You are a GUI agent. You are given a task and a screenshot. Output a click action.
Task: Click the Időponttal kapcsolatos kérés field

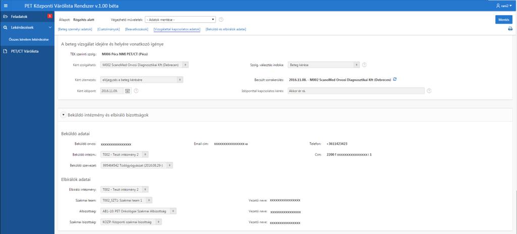pyautogui.click(x=356, y=91)
